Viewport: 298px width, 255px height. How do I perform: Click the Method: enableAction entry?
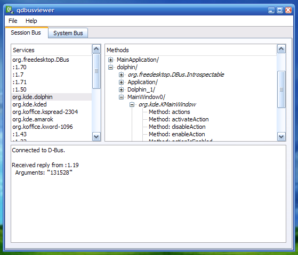[x=177, y=134]
